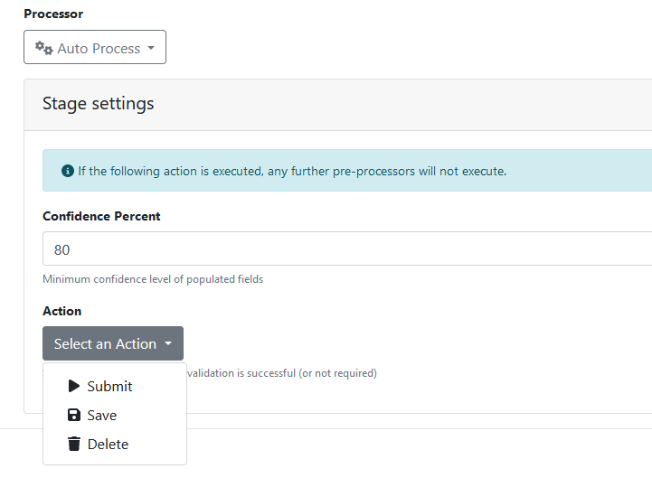Focus the Confidence Percent input field

344,248
